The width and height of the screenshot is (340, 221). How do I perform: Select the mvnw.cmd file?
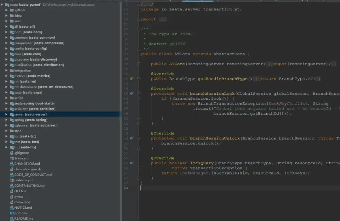(22, 202)
